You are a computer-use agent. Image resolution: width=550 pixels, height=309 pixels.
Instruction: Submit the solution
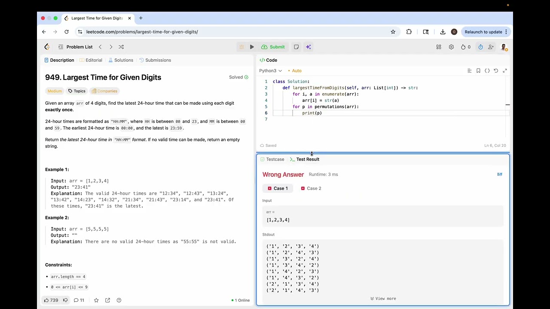[273, 47]
